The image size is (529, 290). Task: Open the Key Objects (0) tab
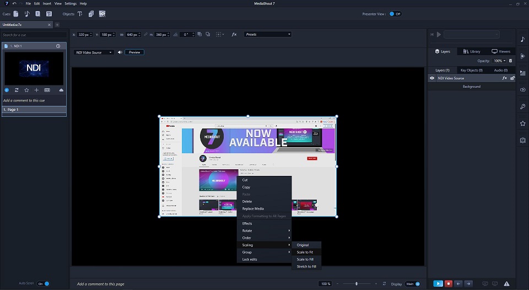pyautogui.click(x=471, y=70)
